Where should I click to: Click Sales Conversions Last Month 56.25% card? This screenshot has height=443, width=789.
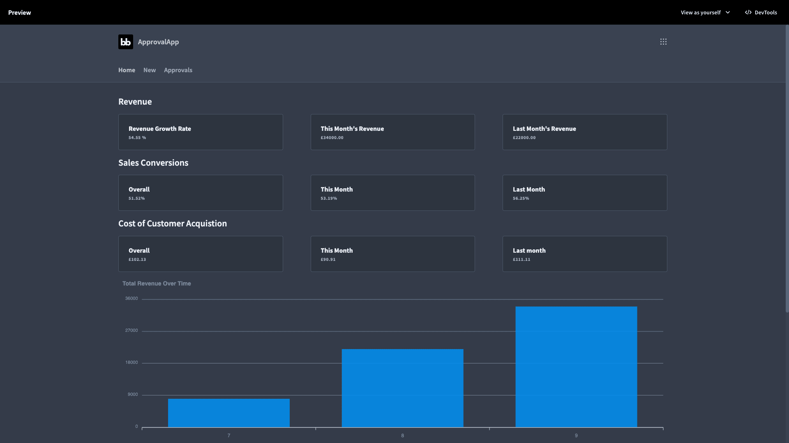pyautogui.click(x=585, y=193)
